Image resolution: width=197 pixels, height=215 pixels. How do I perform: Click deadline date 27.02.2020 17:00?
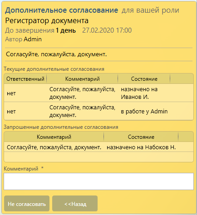click(107, 30)
